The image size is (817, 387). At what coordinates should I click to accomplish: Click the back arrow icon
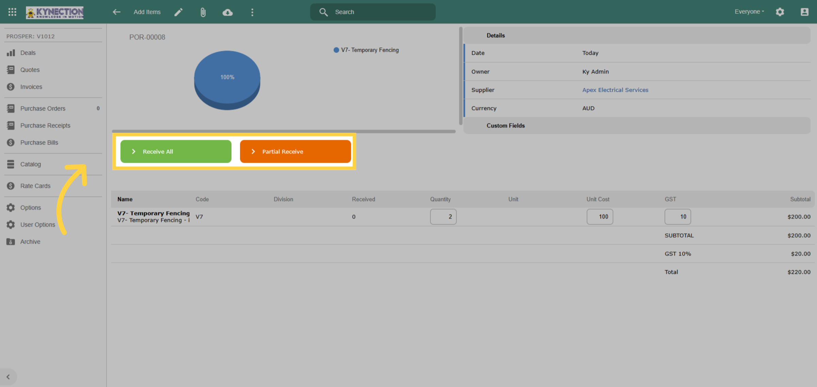coord(116,12)
